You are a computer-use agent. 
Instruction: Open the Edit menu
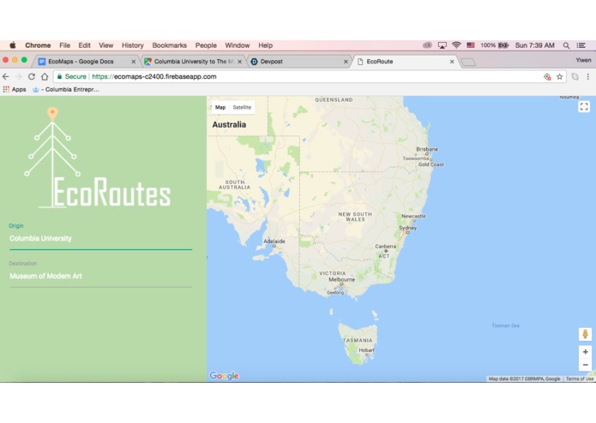pyautogui.click(x=84, y=45)
